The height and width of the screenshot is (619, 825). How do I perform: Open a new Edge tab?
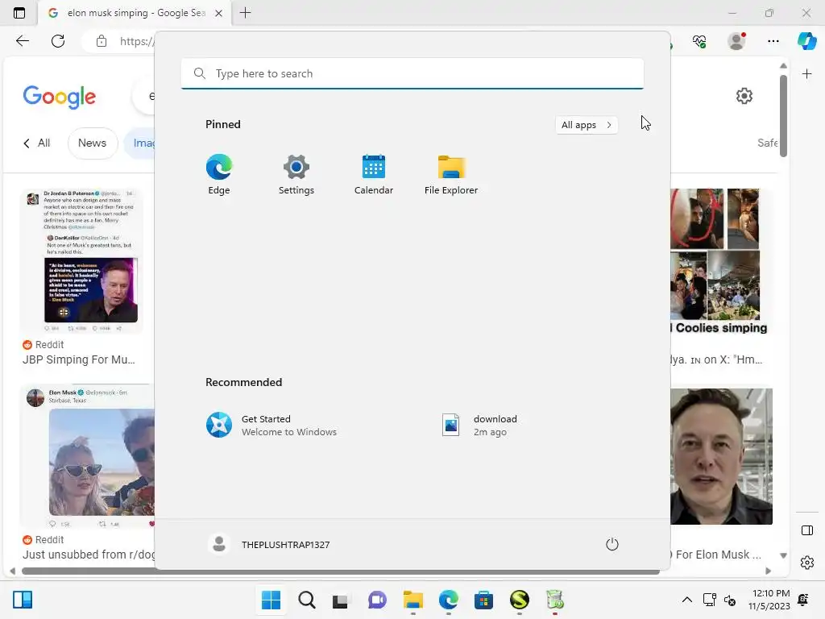(245, 13)
